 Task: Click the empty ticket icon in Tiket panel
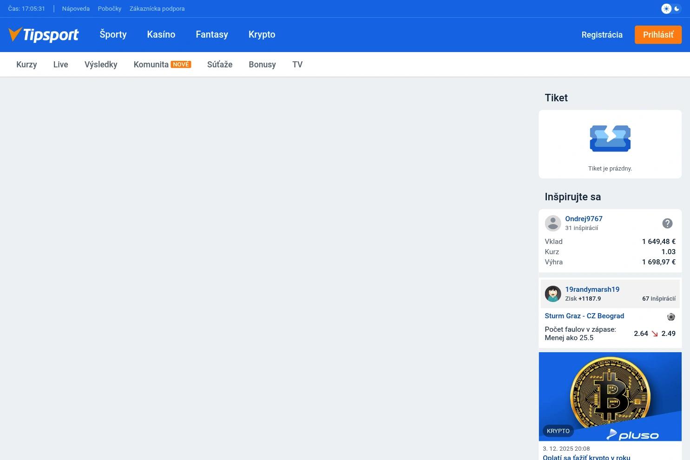click(x=610, y=138)
